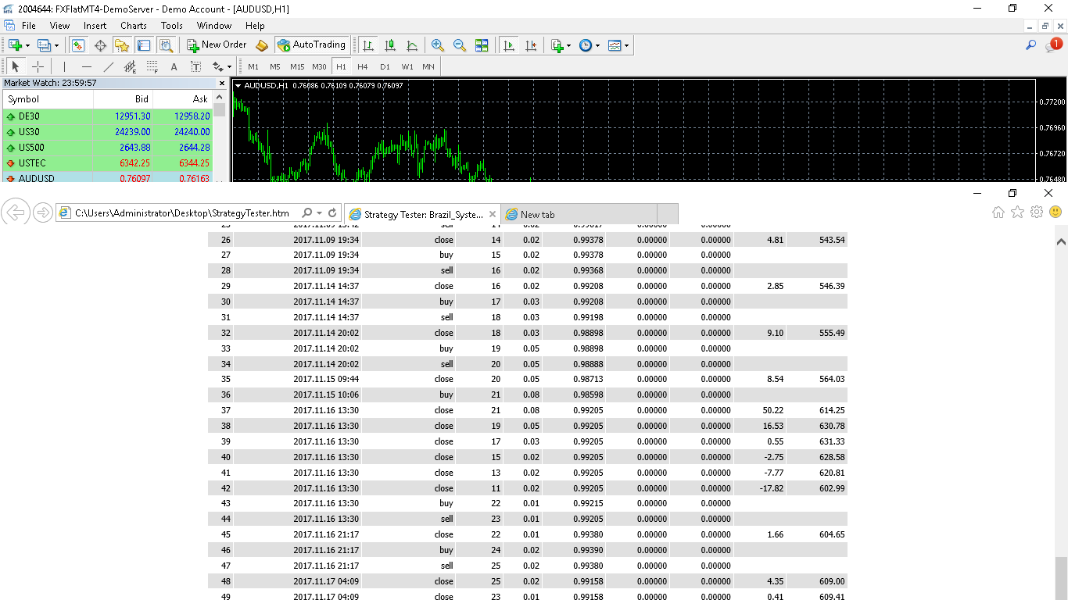Open the Charts menu
Viewport: 1068px width, 600px height.
click(x=134, y=26)
